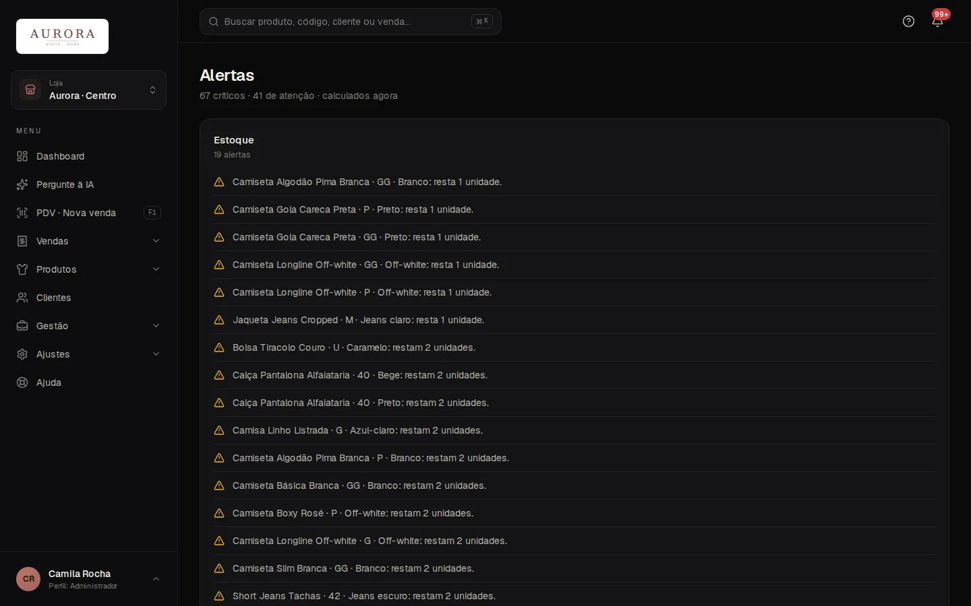The width and height of the screenshot is (971, 606).
Task: Open the Ajuda lifebuoy icon
Action: [x=22, y=382]
